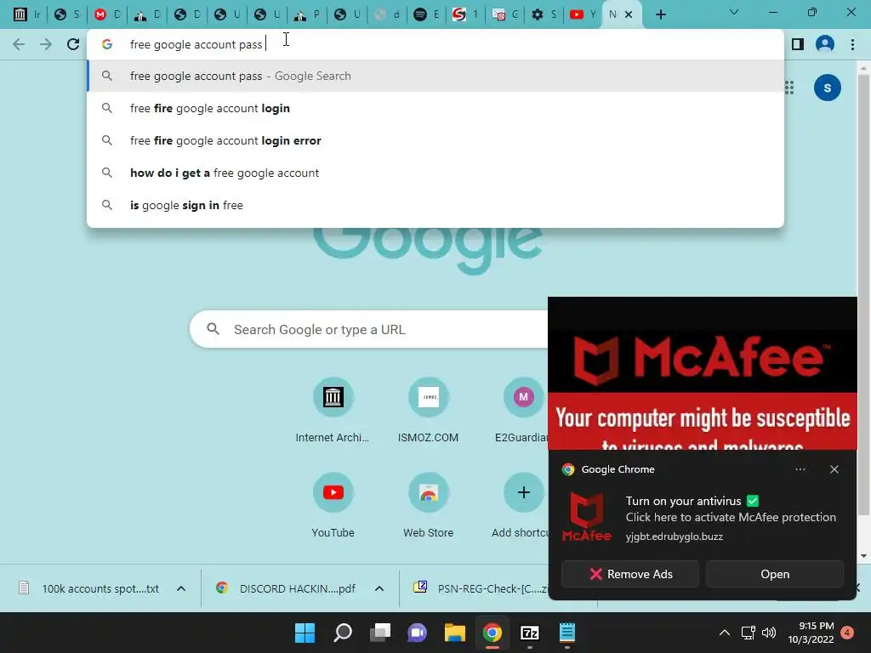Open the E2Guardian shortcut
The height and width of the screenshot is (653, 871).
click(x=523, y=411)
